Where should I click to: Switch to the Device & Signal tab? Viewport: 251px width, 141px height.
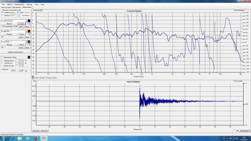pyautogui.click(x=6, y=7)
